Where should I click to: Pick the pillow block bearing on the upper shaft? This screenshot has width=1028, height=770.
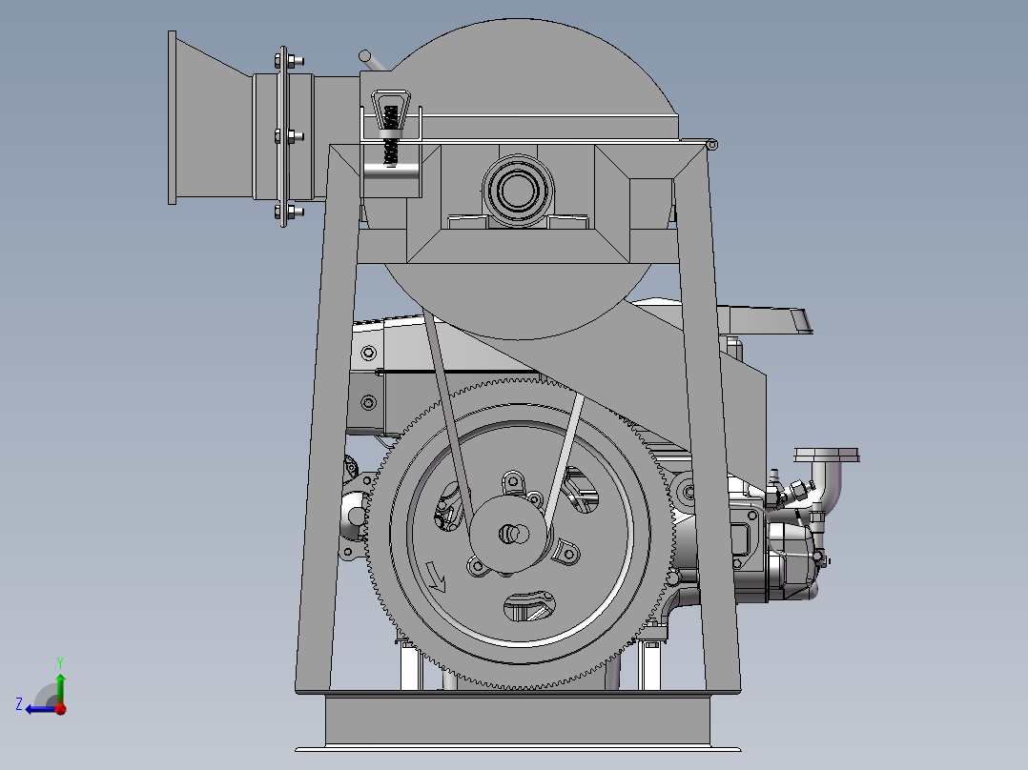pos(518,192)
